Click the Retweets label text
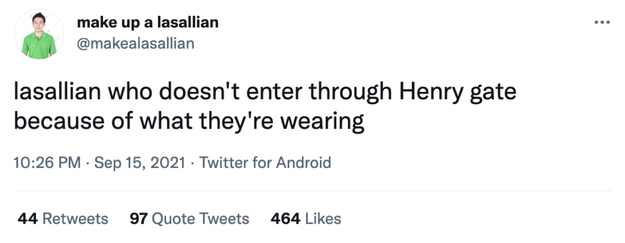 coord(75,219)
